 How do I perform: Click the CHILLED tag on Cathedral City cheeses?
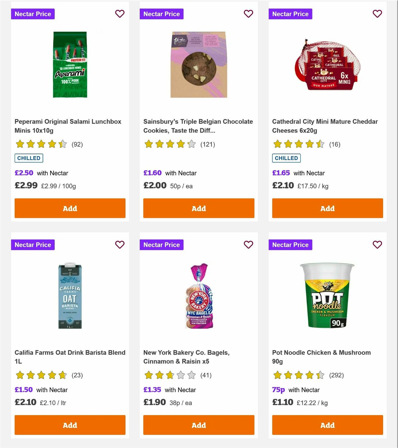pos(286,158)
